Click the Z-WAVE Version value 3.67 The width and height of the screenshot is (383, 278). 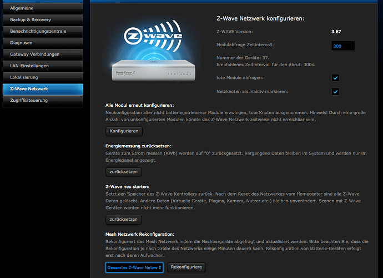[336, 32]
